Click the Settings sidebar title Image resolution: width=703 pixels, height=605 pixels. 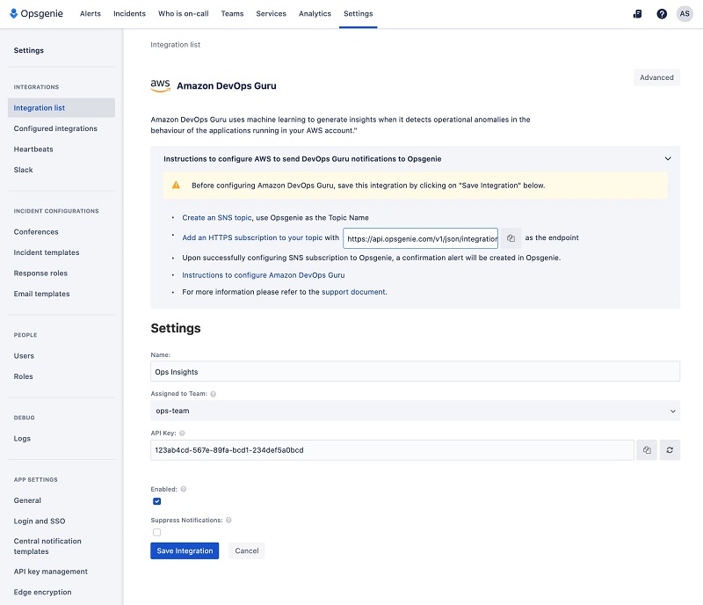point(29,50)
